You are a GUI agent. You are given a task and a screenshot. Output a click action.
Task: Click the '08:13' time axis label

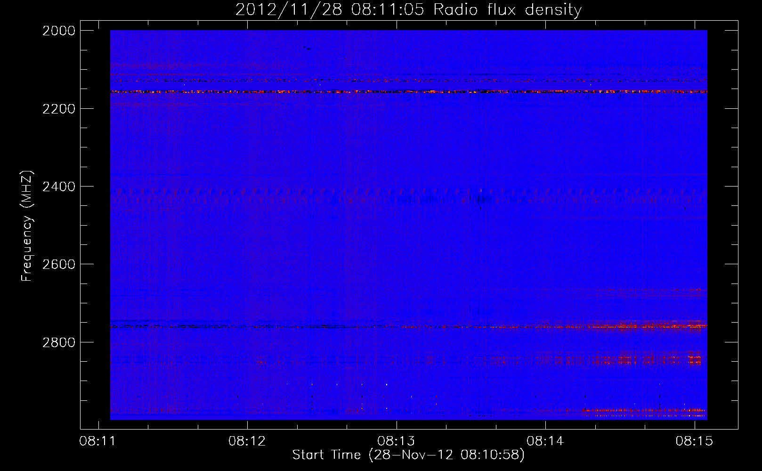pyautogui.click(x=396, y=441)
